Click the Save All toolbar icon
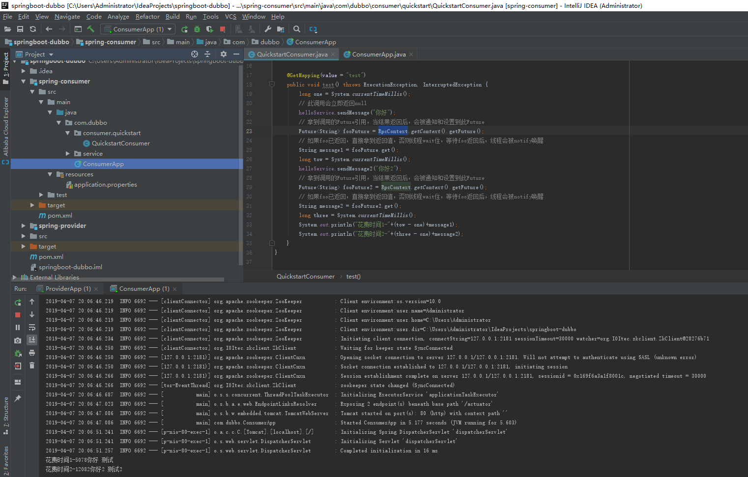 [20, 29]
